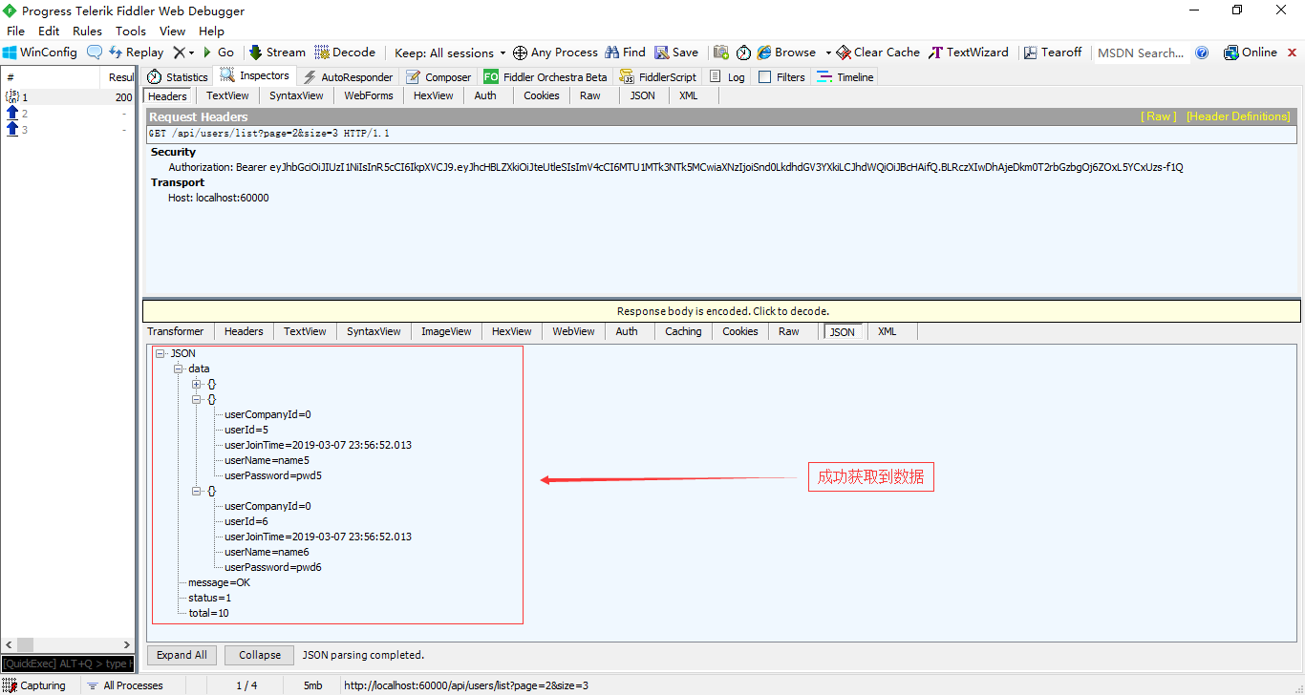Select session 2 in sessions list

coord(68,113)
